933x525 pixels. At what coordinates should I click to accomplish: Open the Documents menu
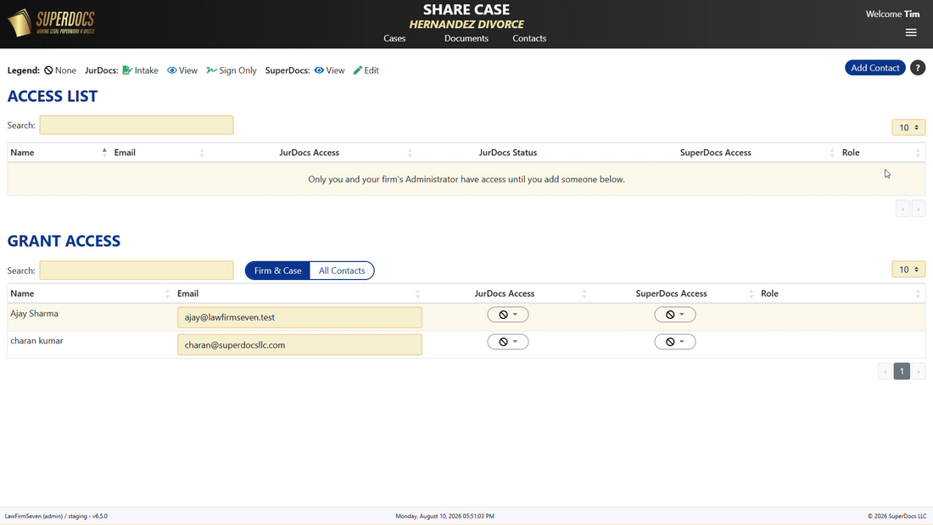[x=466, y=38]
